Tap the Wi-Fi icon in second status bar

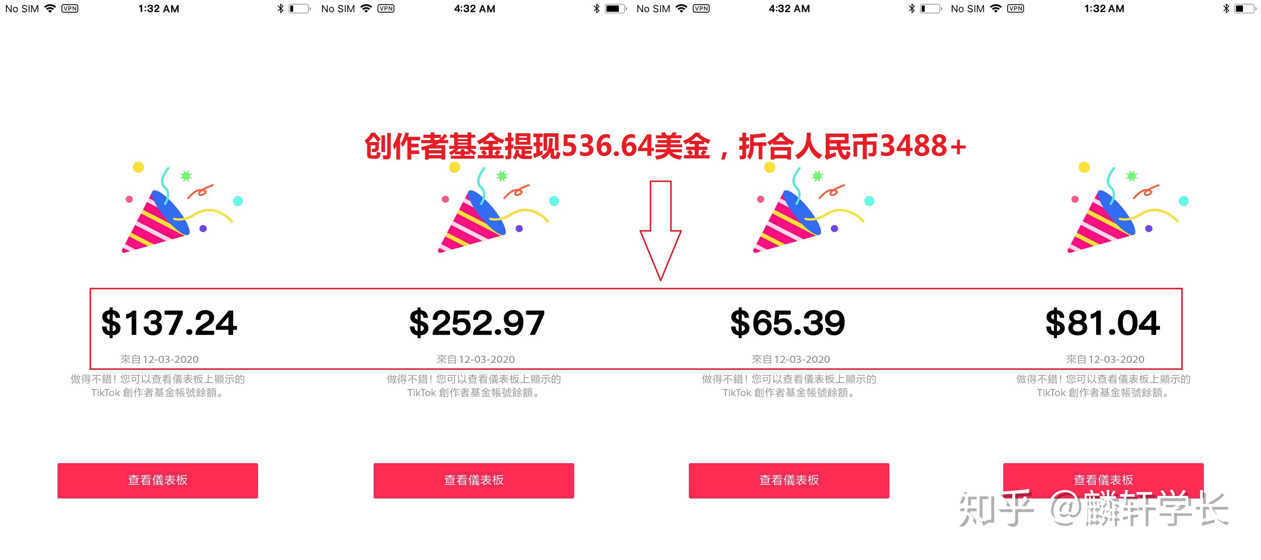366,8
